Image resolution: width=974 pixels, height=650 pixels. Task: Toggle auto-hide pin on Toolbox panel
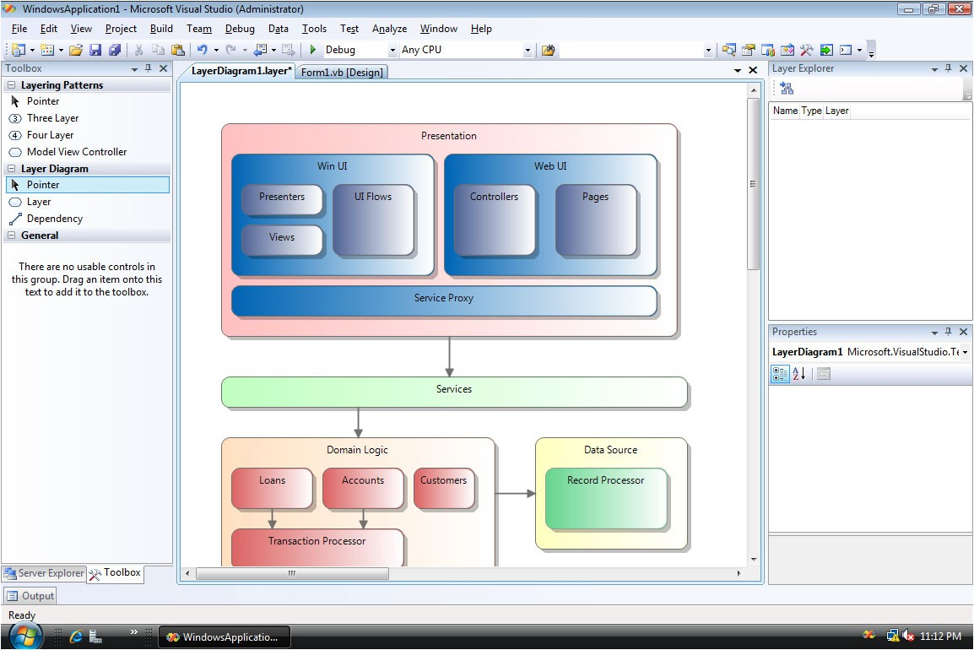[149, 68]
